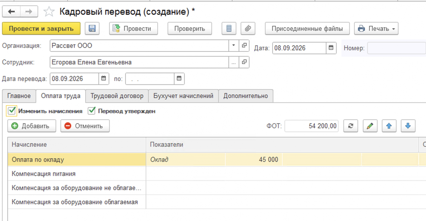
Task: Recalculate ФОТ with the refresh icon
Action: click(x=351, y=126)
